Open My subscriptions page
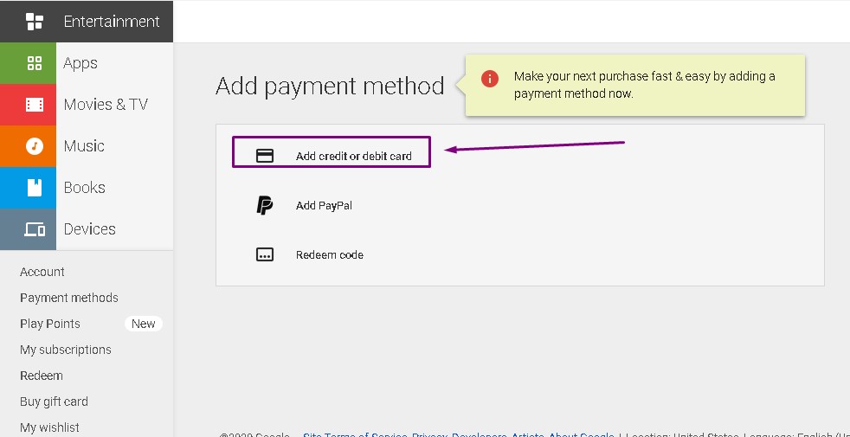Viewport: 850px width, 437px height. point(66,350)
